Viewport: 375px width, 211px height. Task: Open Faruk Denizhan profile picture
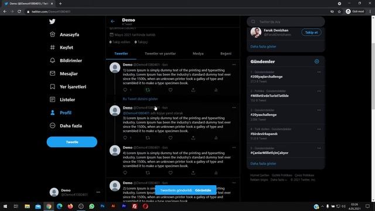(x=256, y=32)
